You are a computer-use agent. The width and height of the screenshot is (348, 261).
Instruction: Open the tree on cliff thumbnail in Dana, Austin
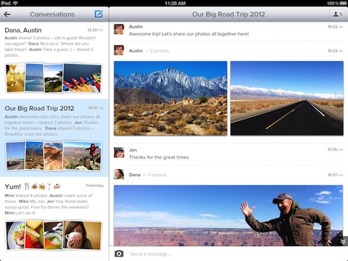tap(54, 78)
